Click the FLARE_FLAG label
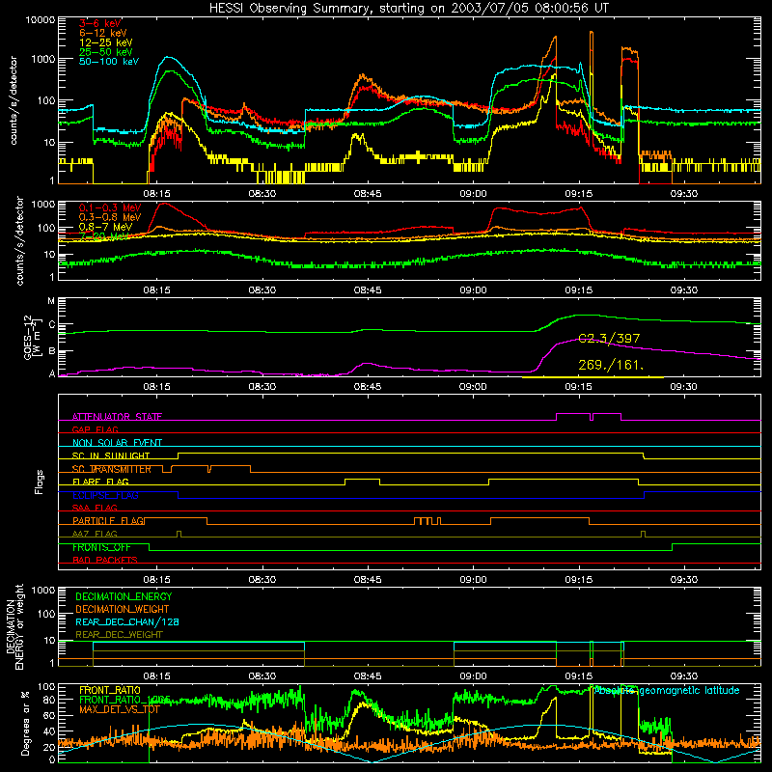 click(100, 482)
